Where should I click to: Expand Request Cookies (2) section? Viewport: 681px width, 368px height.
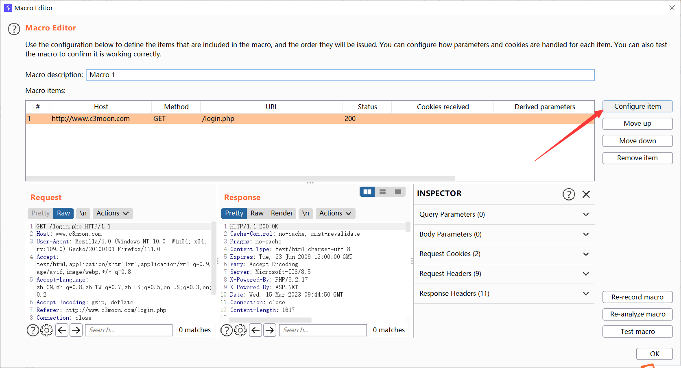pos(504,254)
